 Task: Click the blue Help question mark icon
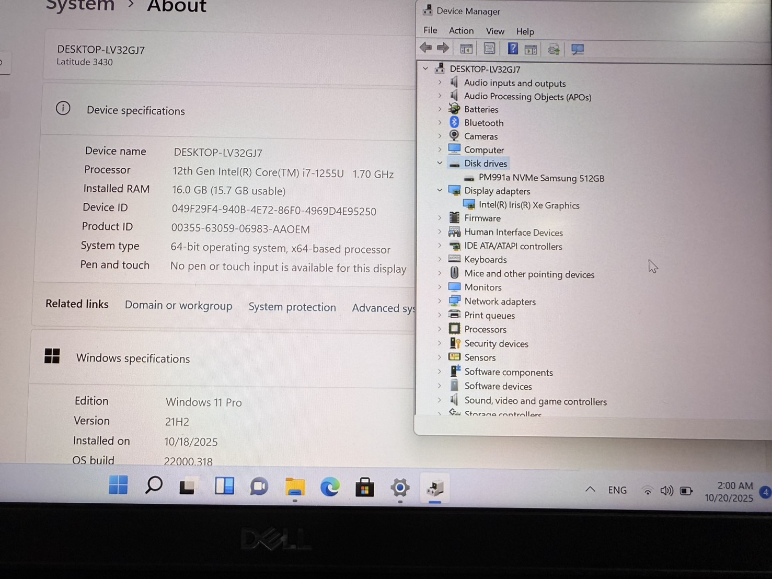point(513,49)
